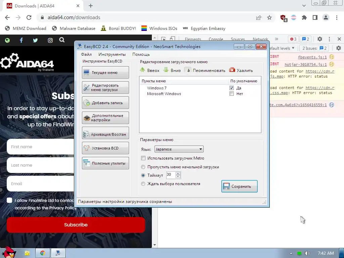Delete entry with the Удалить red icon
The image size is (344, 258).
coord(232,70)
